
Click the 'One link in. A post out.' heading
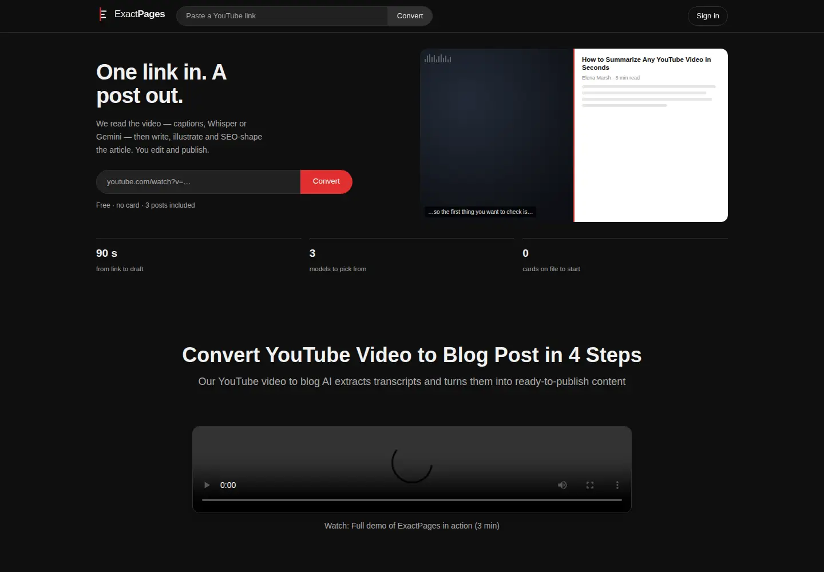click(161, 84)
